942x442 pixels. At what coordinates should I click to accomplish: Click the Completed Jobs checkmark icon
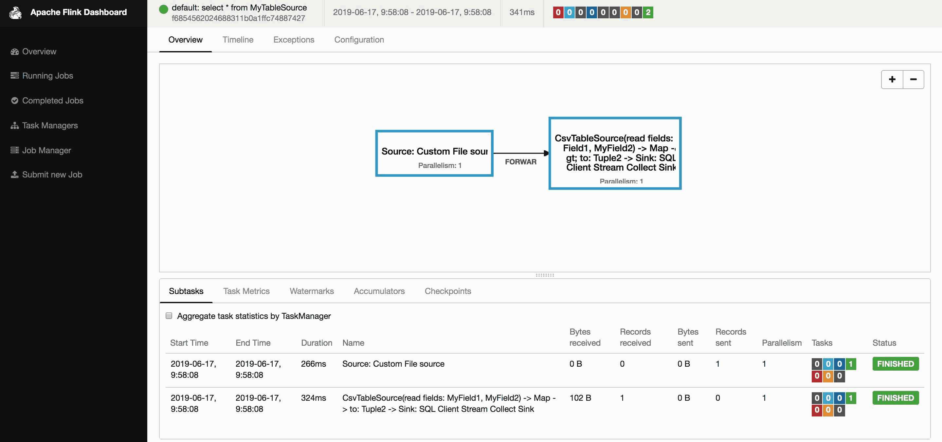coord(15,100)
